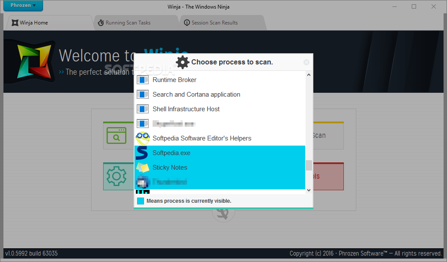Click the Shell Infrastructure Host icon
This screenshot has width=447, height=262.
pyautogui.click(x=143, y=109)
